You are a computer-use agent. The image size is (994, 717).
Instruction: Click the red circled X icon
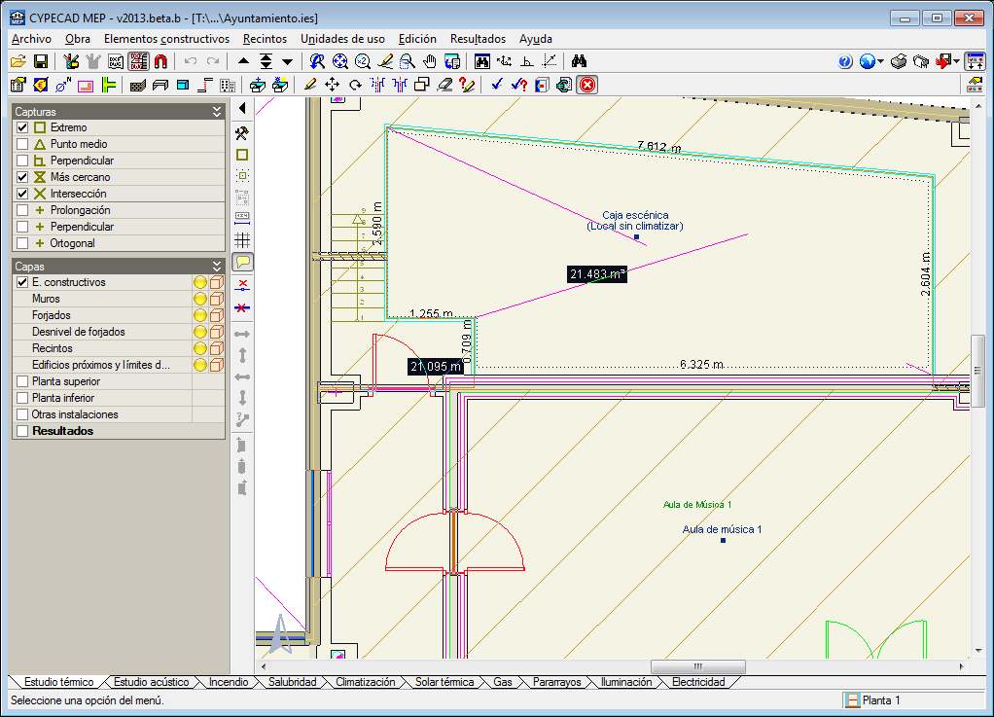coord(587,85)
